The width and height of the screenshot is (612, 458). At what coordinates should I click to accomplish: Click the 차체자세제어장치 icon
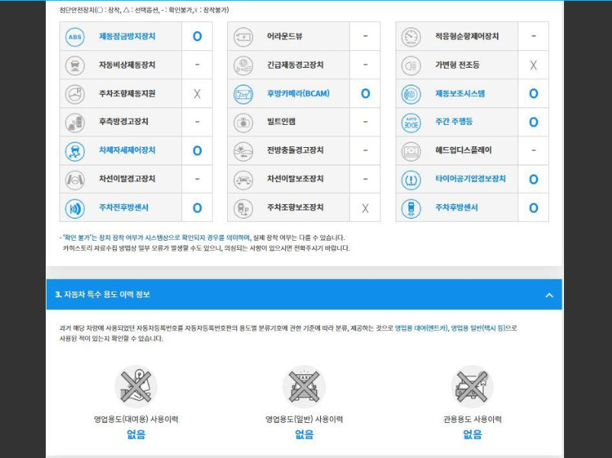point(75,151)
